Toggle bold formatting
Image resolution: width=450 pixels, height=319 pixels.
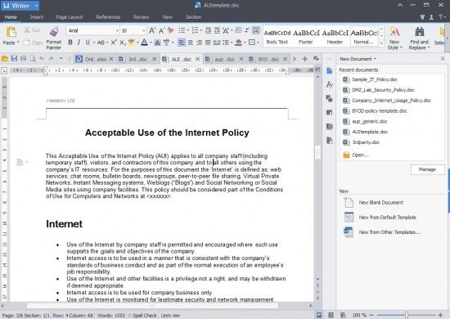click(70, 43)
